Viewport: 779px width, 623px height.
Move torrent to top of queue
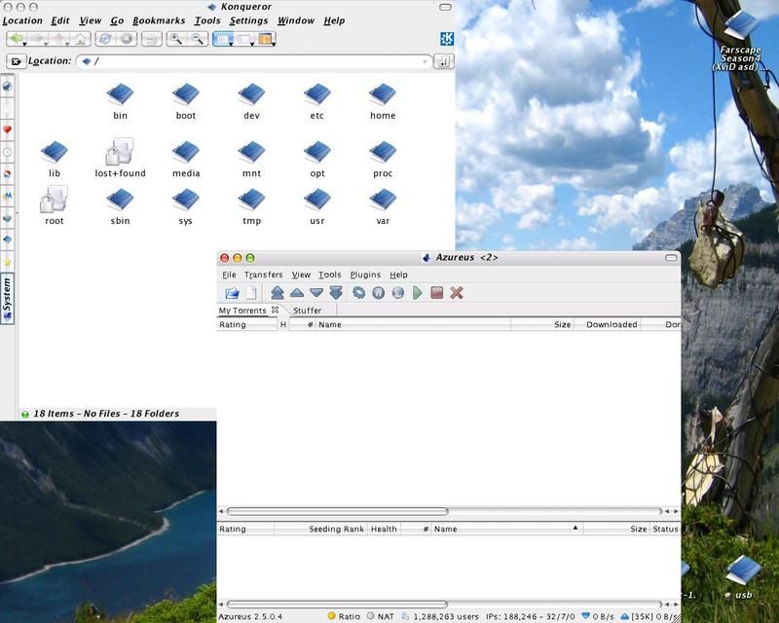tap(278, 294)
